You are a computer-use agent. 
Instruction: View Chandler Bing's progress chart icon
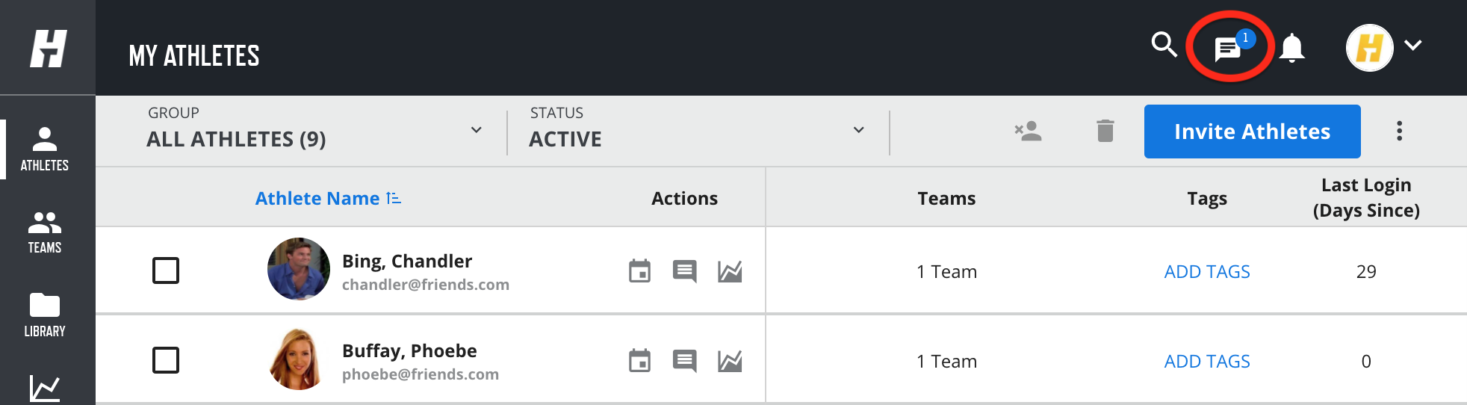click(730, 271)
